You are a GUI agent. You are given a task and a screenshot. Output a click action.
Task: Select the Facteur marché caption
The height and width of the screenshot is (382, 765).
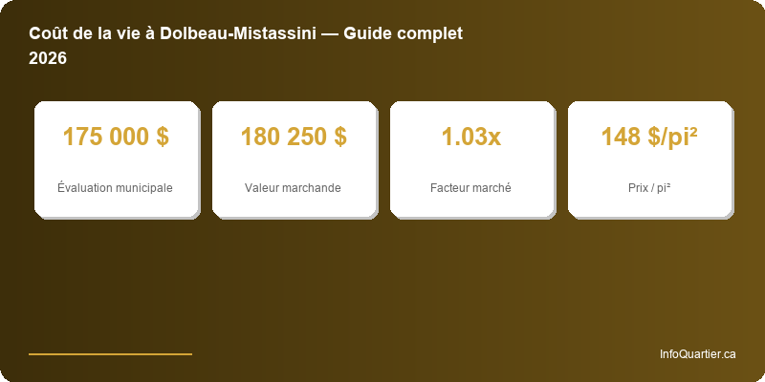tap(471, 188)
